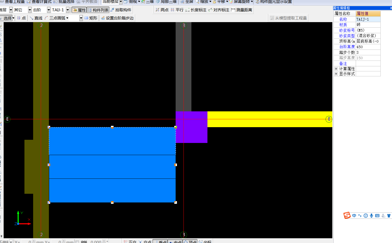Select 两点 two-point axis tool
The image size is (392, 243).
point(162,10)
